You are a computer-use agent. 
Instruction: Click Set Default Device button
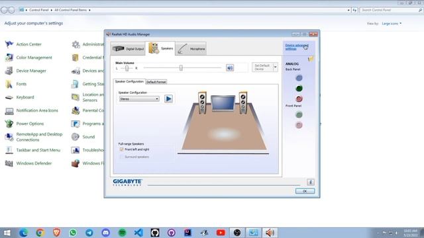coord(262,67)
